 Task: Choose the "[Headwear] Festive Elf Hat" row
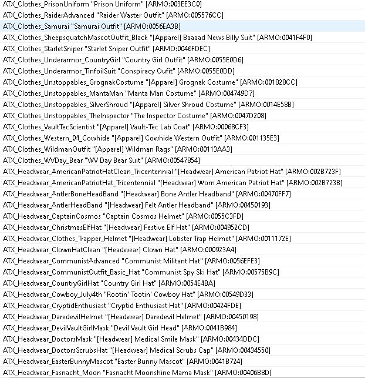point(182,227)
